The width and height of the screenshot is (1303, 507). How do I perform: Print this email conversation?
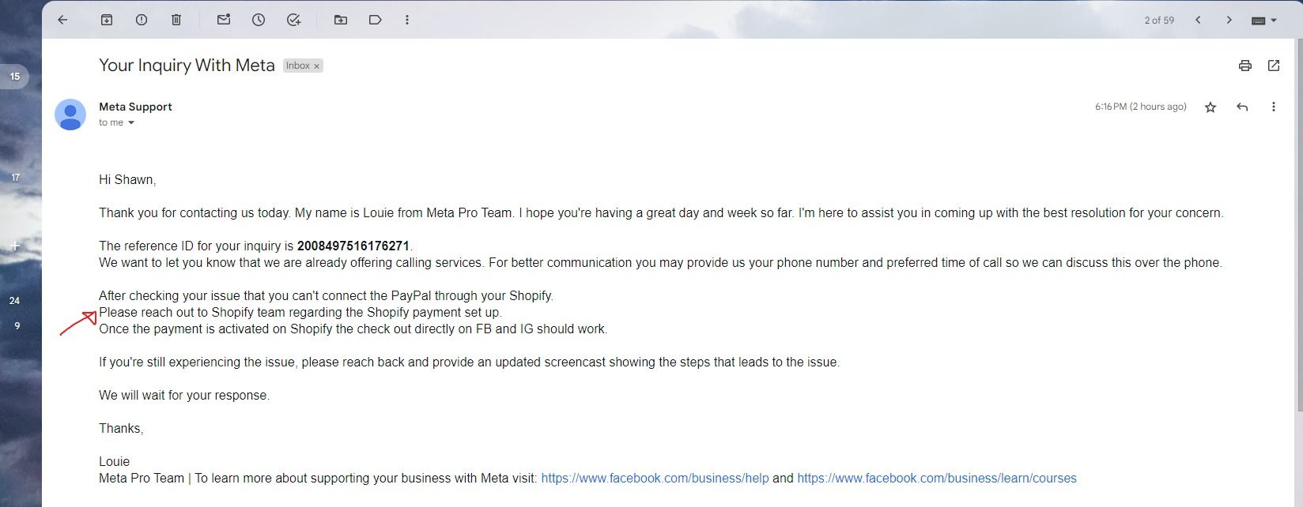[x=1245, y=66]
